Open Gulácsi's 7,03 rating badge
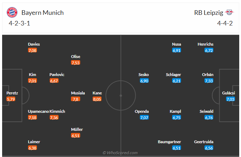 pos(230,99)
